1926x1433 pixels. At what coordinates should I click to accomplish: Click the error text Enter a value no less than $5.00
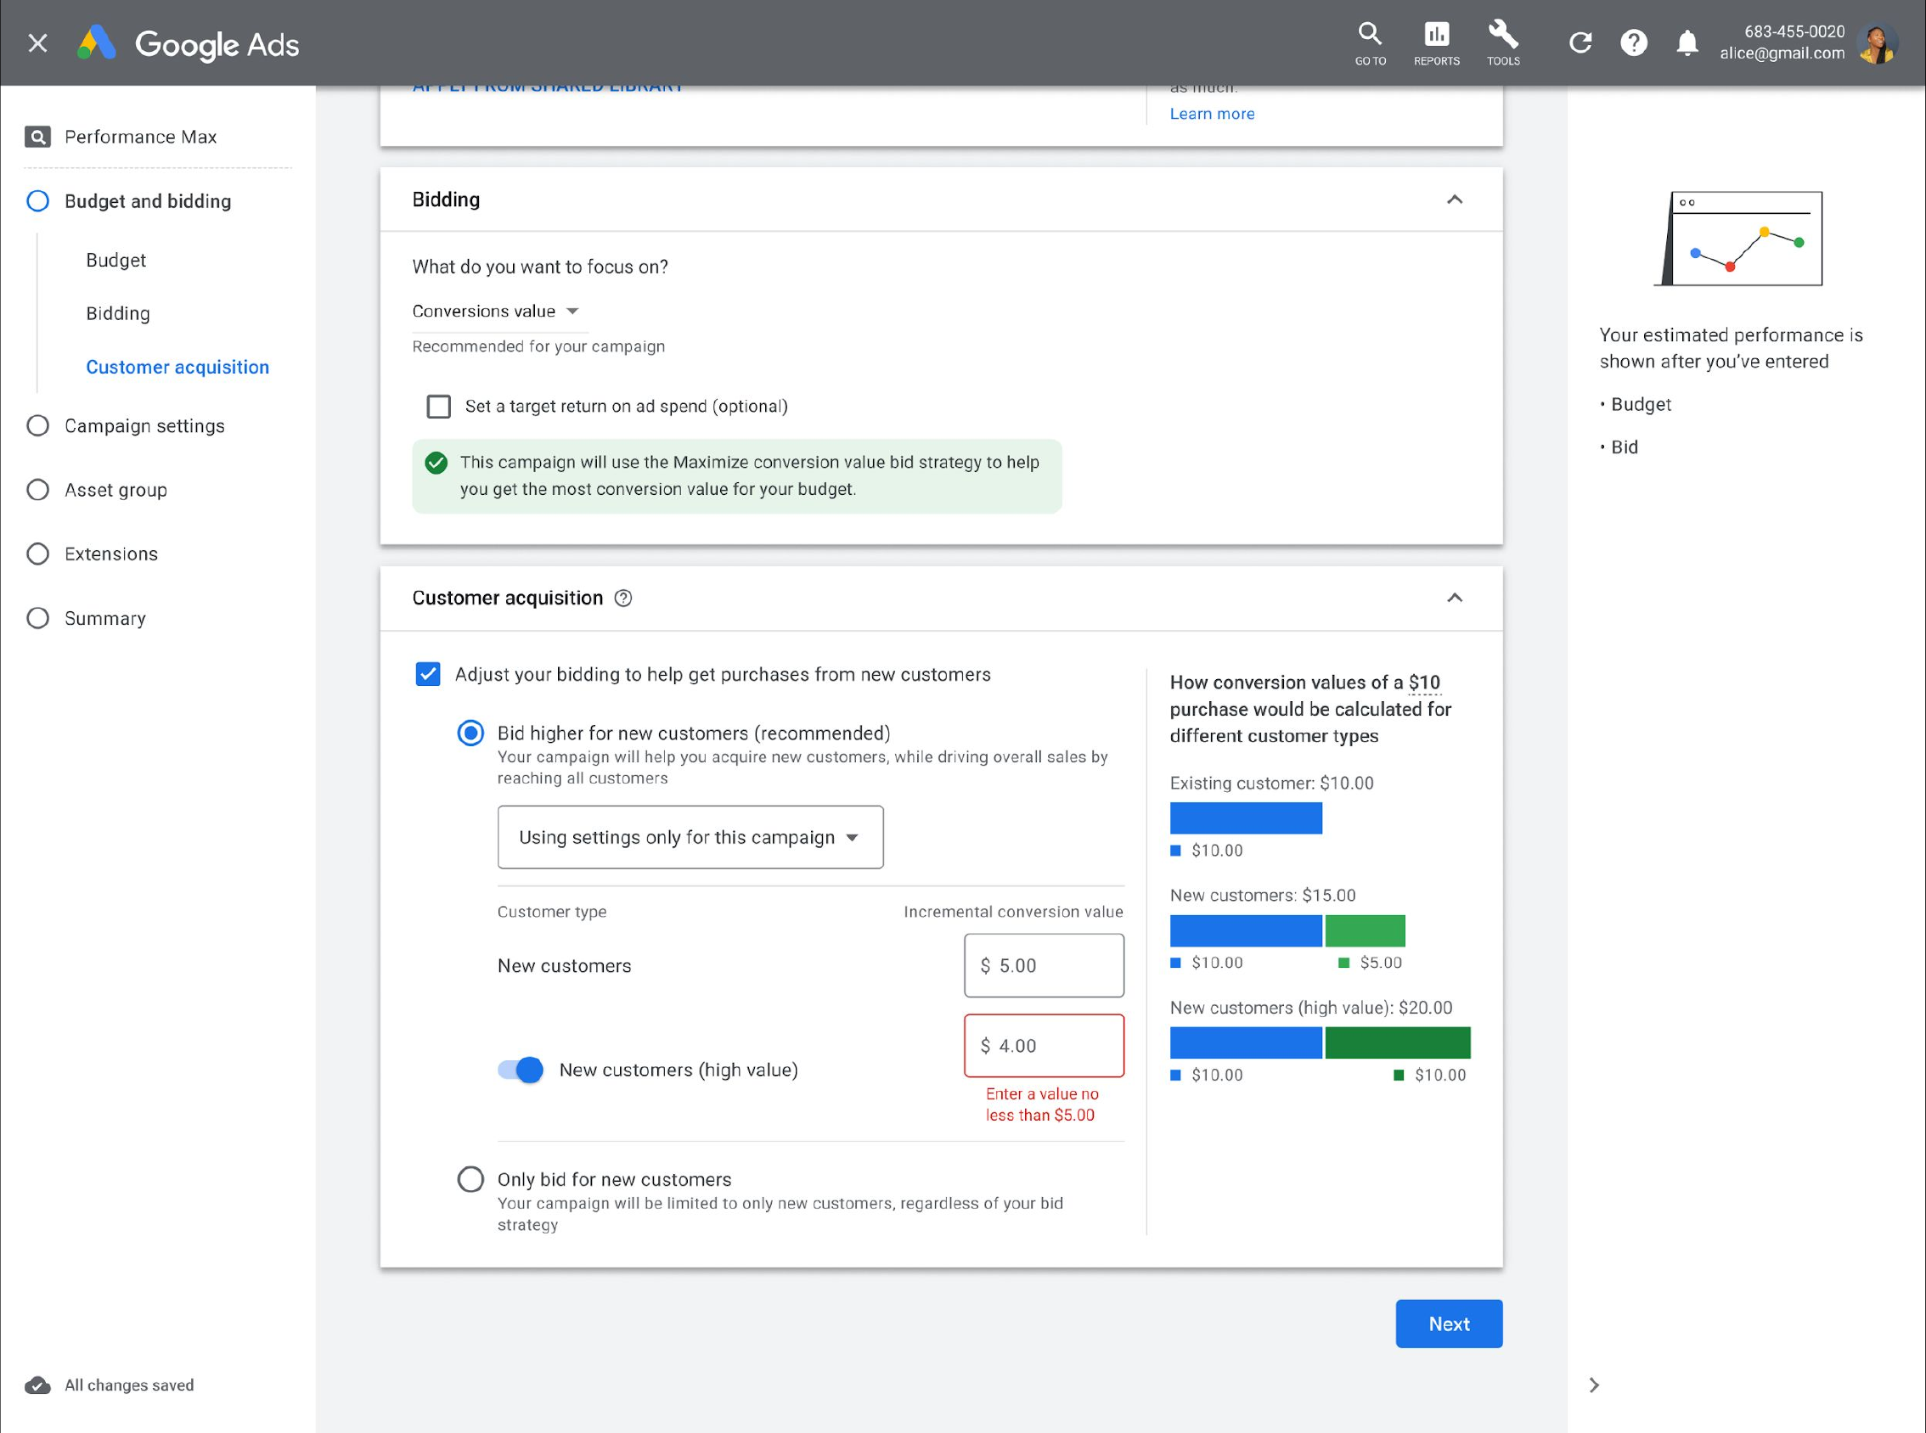tap(1041, 1104)
